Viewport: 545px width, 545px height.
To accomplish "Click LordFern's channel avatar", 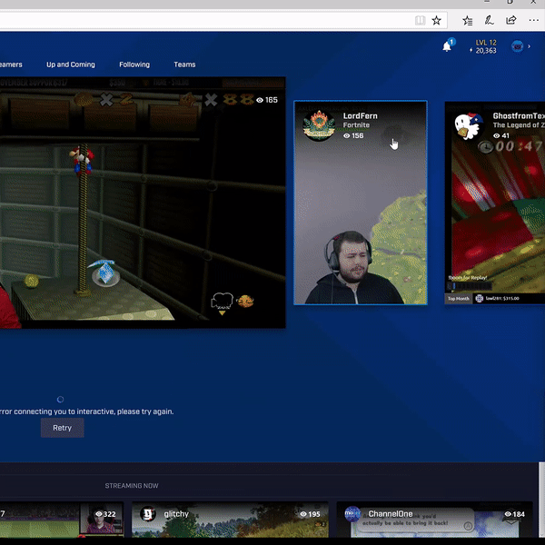I will [x=319, y=125].
